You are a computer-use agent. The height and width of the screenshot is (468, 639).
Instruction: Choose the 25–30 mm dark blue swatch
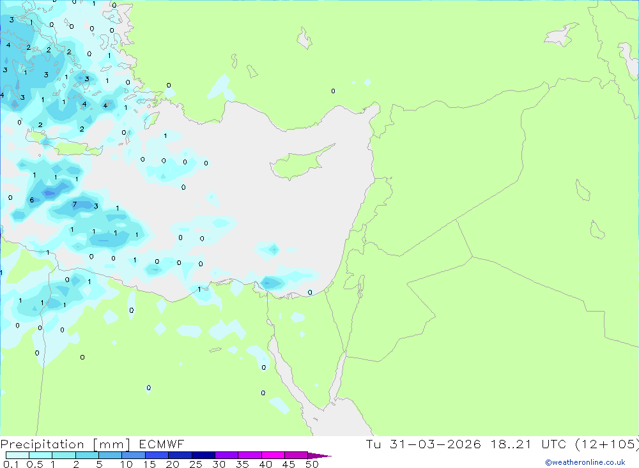pos(203,455)
